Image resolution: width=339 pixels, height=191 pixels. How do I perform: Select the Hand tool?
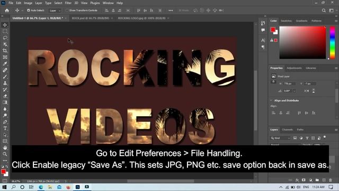[5, 147]
